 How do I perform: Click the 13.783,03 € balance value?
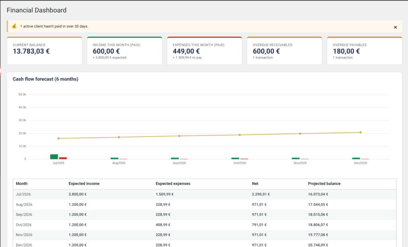pos(31,51)
